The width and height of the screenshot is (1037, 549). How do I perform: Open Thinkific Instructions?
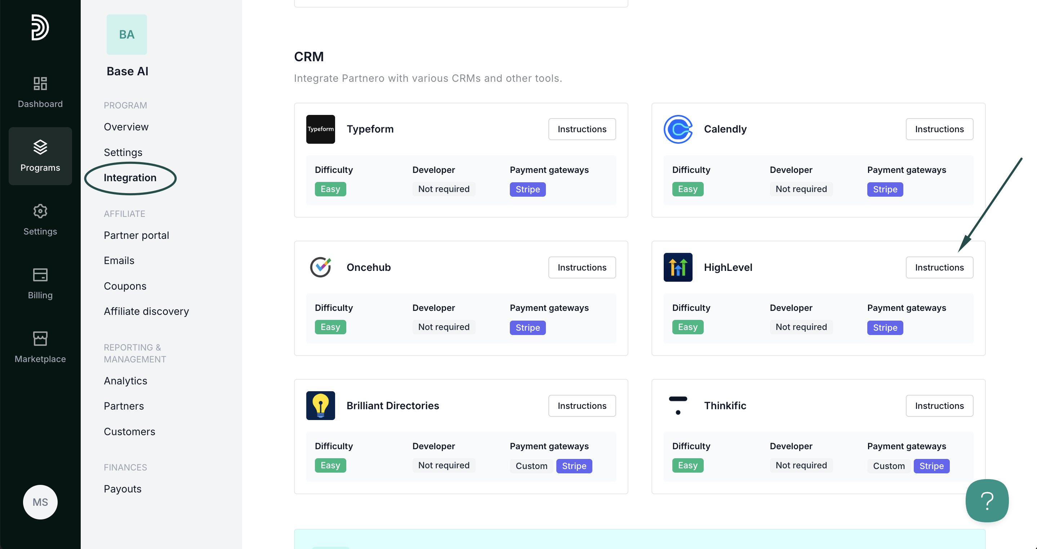coord(939,406)
